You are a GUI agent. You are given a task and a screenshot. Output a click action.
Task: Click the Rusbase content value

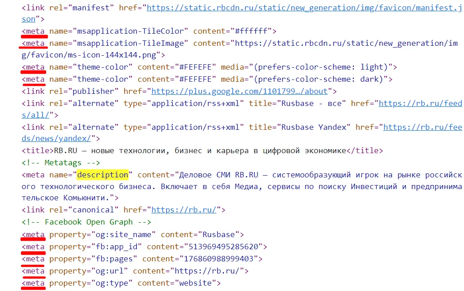pyautogui.click(x=218, y=235)
